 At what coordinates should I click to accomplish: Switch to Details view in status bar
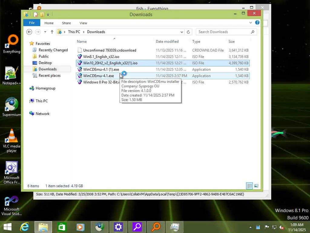tap(249, 186)
